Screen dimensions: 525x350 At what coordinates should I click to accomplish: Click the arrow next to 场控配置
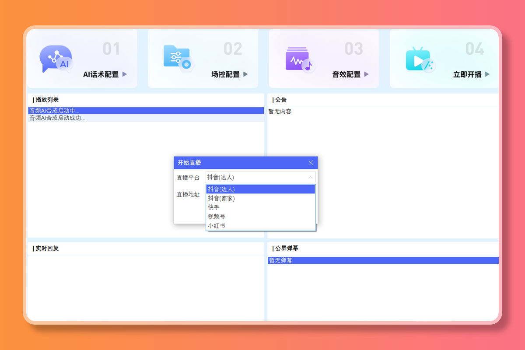tap(245, 74)
